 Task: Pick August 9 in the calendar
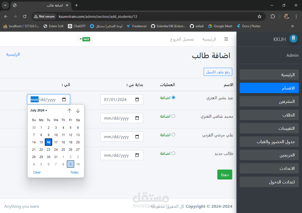pyautogui.click(x=71, y=164)
